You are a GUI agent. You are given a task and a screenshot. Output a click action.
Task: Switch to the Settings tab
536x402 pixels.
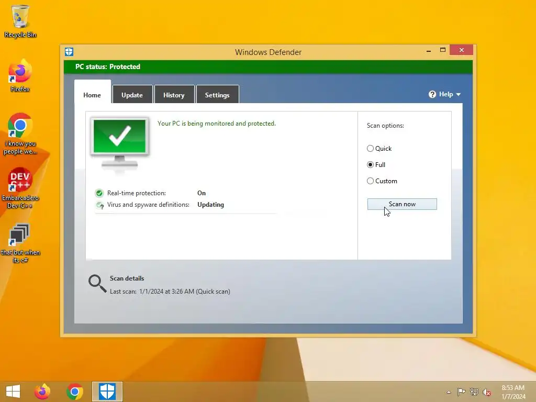[x=217, y=95]
